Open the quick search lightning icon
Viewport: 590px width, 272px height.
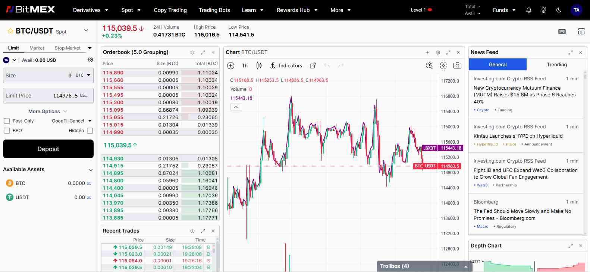pos(429,65)
